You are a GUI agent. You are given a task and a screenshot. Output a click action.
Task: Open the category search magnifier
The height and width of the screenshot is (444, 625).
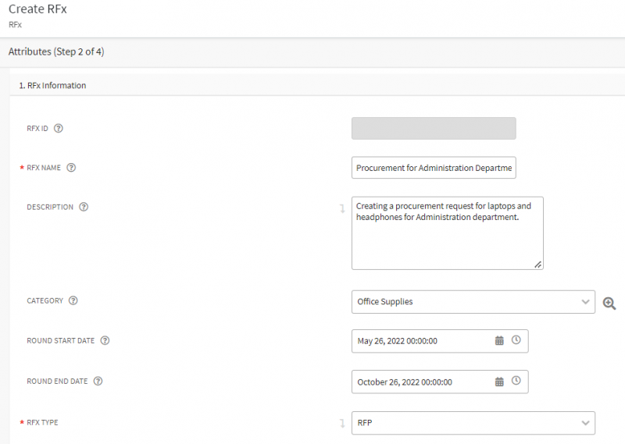click(609, 303)
